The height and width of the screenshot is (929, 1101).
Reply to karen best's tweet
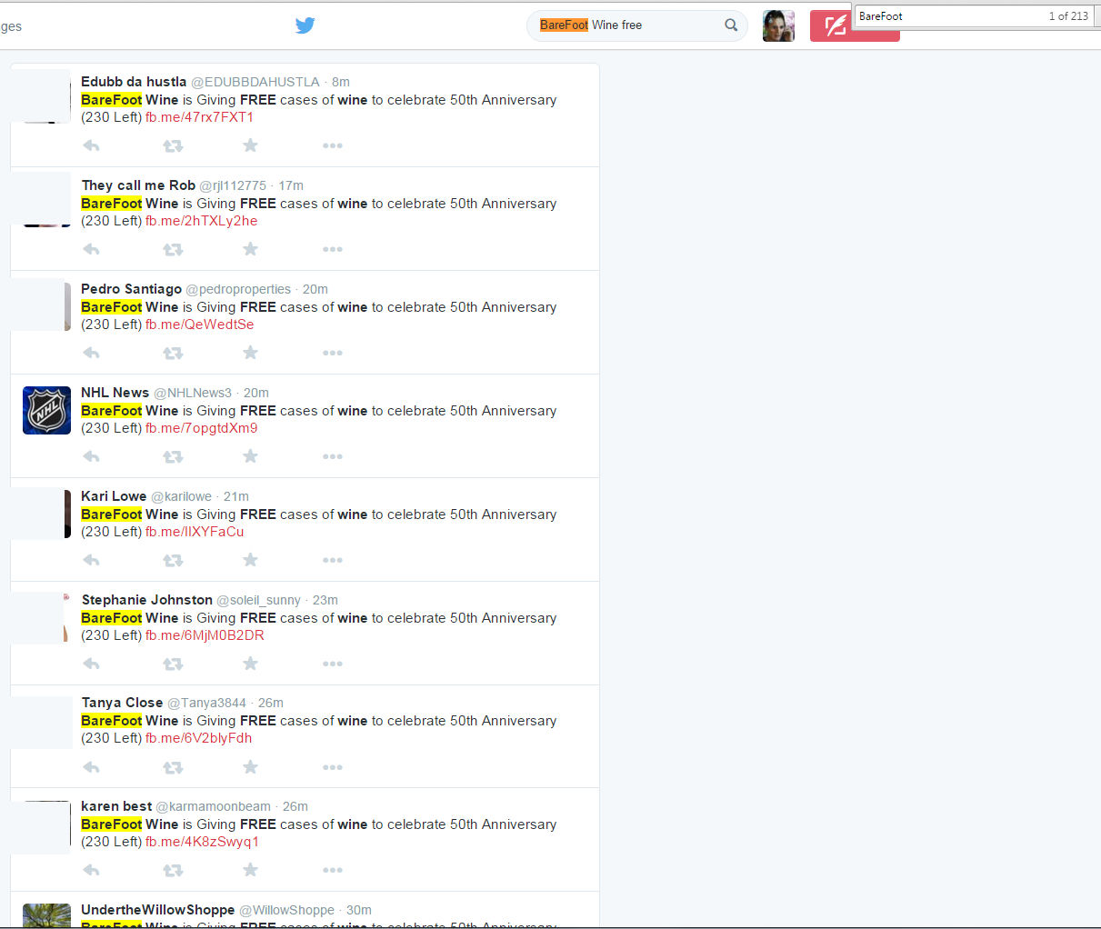pyautogui.click(x=91, y=870)
